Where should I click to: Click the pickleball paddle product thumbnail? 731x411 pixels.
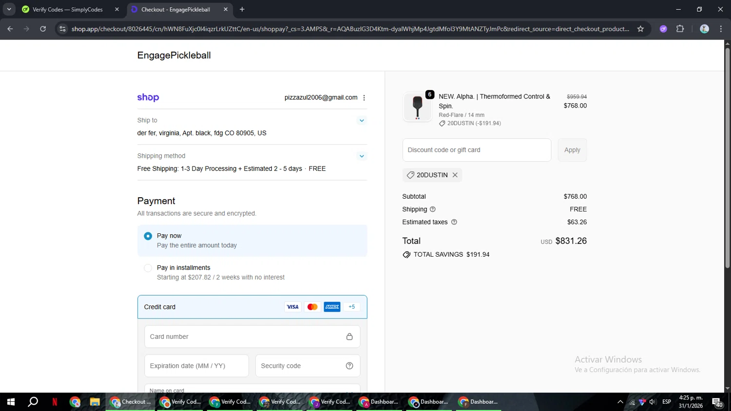point(418,107)
